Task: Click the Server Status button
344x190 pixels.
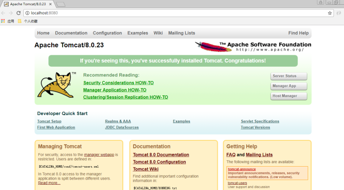Action: pos(289,76)
